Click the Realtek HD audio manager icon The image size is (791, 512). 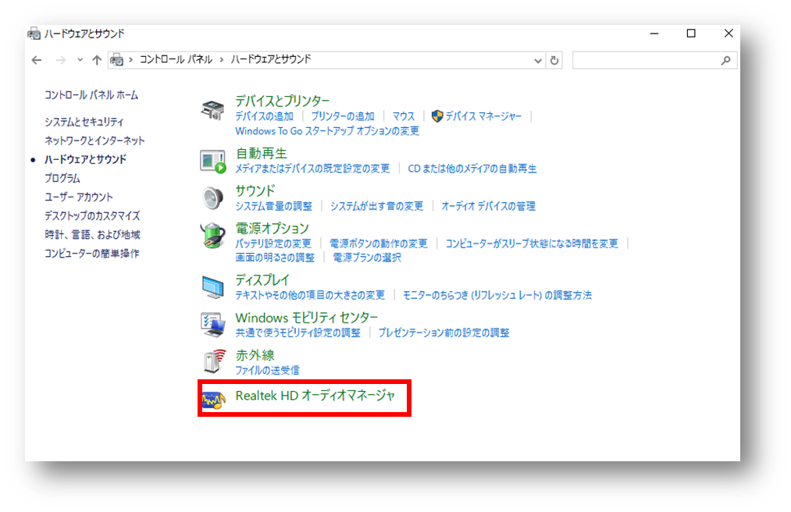(213, 400)
